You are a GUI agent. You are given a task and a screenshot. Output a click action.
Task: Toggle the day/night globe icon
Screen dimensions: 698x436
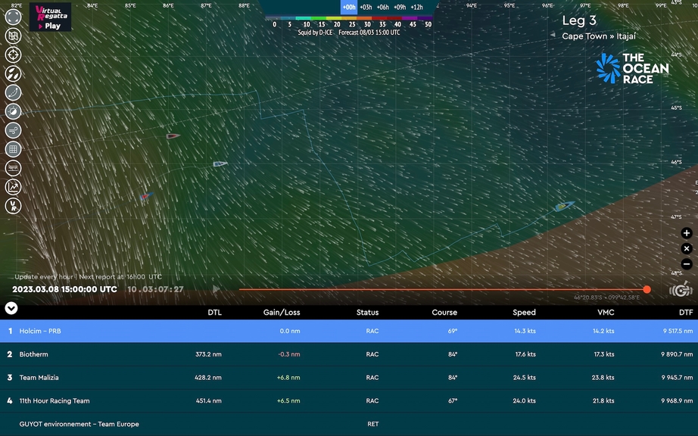click(13, 111)
